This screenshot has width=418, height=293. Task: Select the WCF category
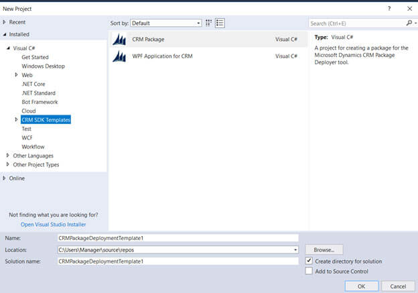pyautogui.click(x=27, y=137)
